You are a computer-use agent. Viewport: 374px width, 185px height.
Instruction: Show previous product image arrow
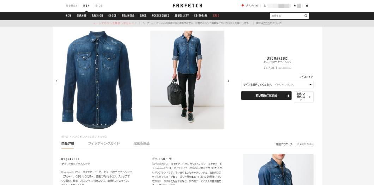pos(56,81)
